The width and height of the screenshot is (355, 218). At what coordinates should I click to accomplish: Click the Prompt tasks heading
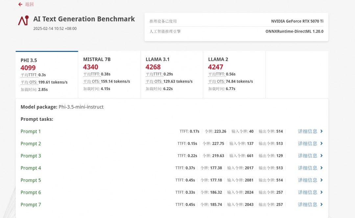coord(37,119)
